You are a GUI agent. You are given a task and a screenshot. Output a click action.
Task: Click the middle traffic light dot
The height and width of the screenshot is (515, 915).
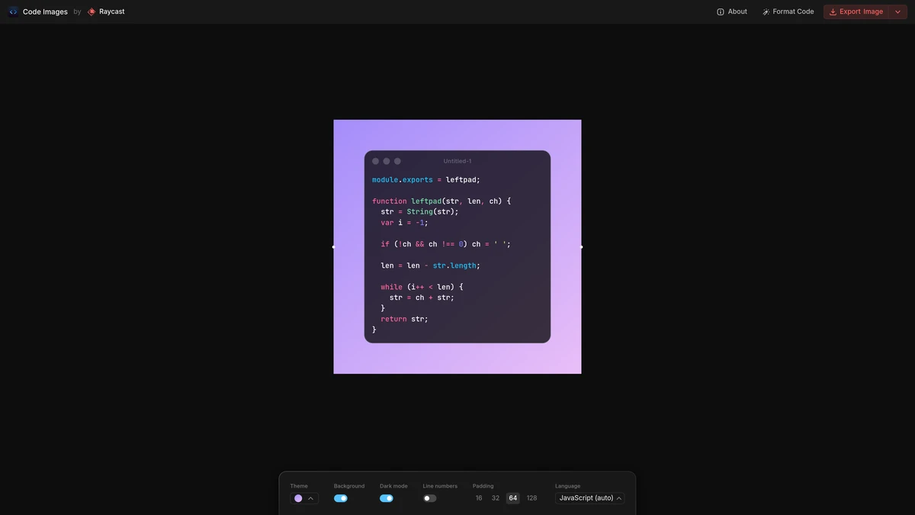pos(386,161)
